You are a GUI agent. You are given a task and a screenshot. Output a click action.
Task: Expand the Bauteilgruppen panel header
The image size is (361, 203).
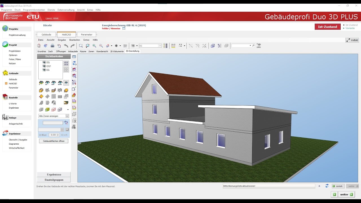54,180
